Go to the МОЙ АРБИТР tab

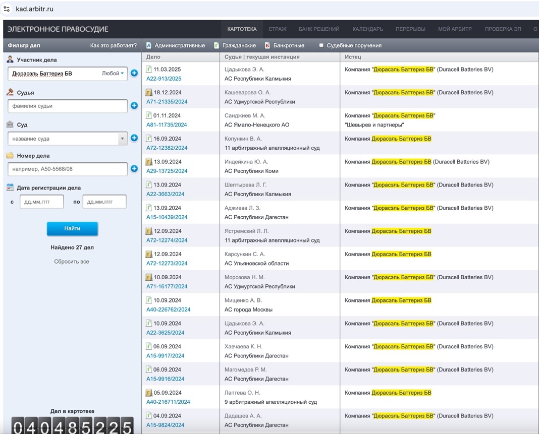455,29
